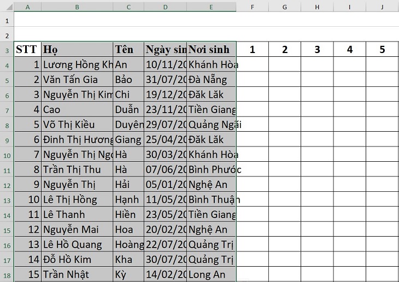Screen dimensions: 399x282
Task: Select birthplace cell Đà Nẵng
Action: (x=211, y=79)
